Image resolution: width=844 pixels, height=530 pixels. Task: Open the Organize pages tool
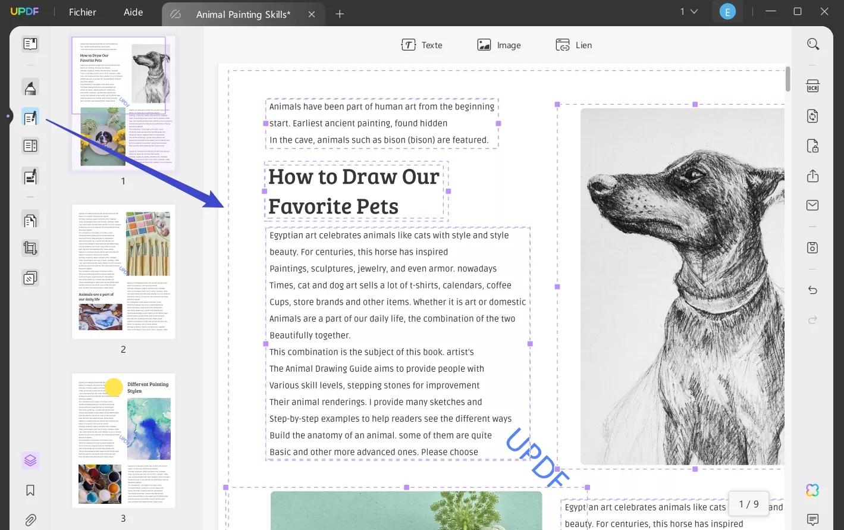[x=30, y=146]
